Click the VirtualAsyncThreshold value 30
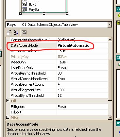Screen dimensions: 120x137 click(60, 73)
